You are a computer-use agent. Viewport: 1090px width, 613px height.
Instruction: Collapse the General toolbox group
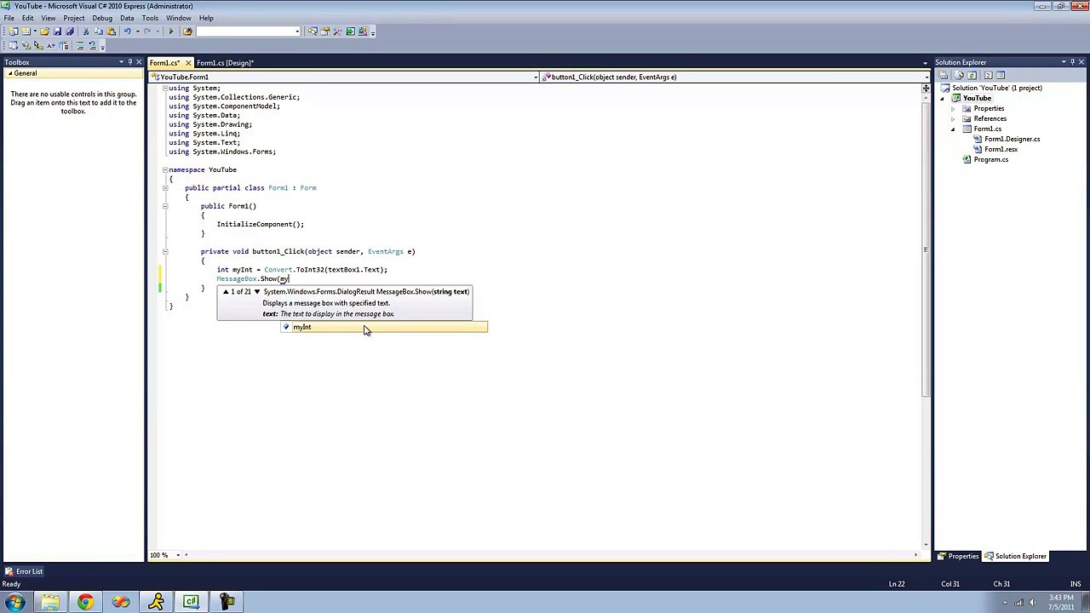9,73
